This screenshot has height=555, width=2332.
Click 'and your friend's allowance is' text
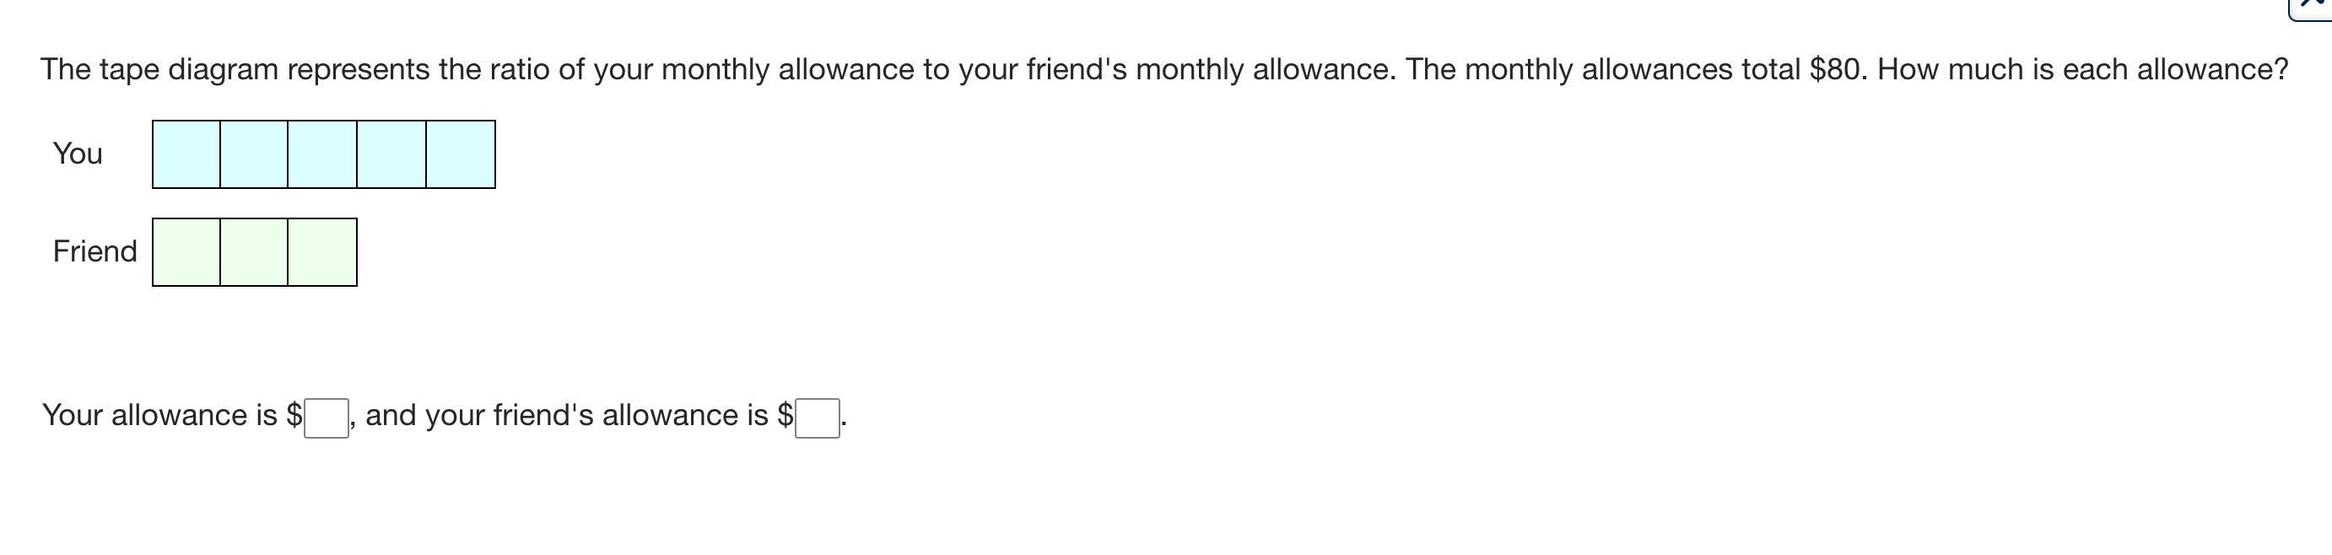[x=566, y=415]
